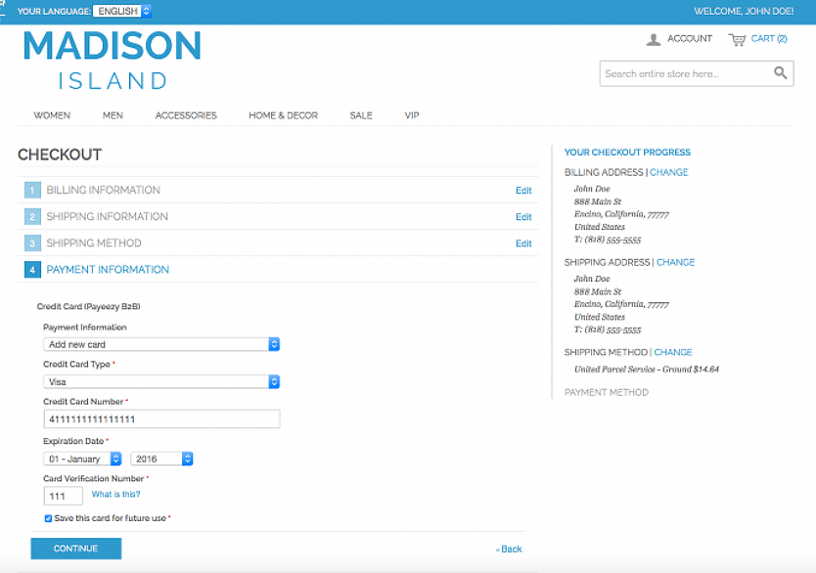Click the account user icon
Image resolution: width=816 pixels, height=573 pixels.
pos(654,39)
